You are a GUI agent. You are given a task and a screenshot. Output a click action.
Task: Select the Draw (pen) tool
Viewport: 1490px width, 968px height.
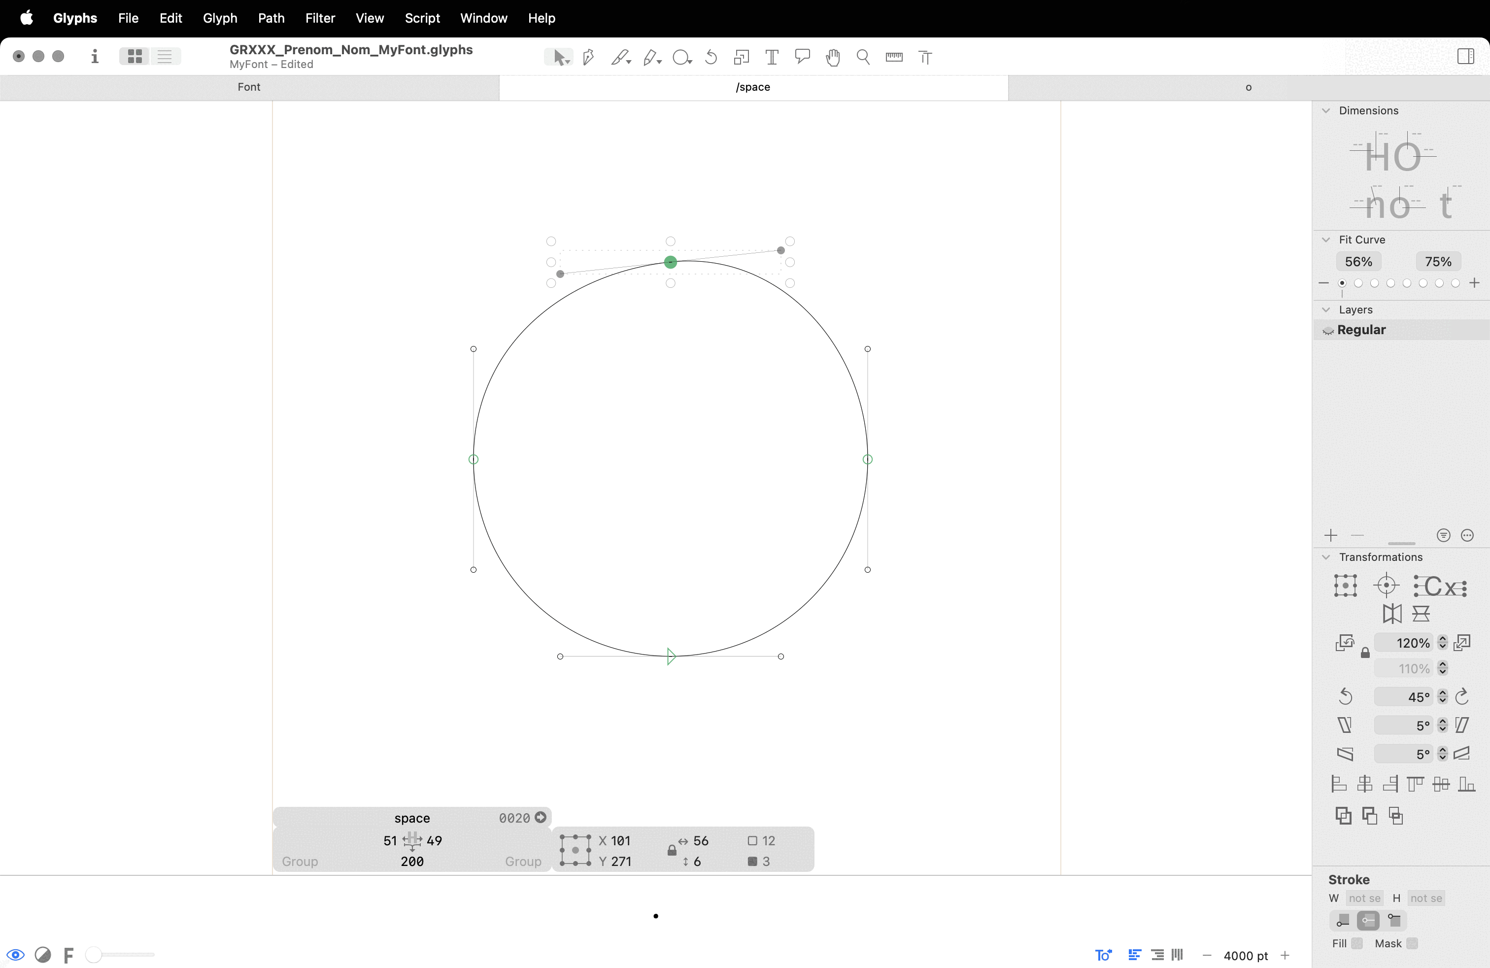588,58
